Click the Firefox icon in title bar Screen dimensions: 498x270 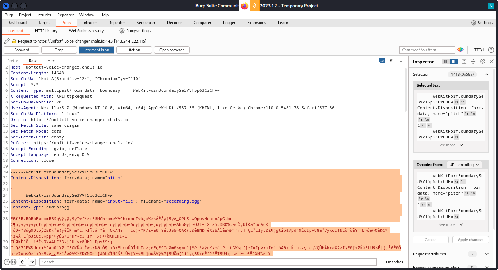point(244,5)
